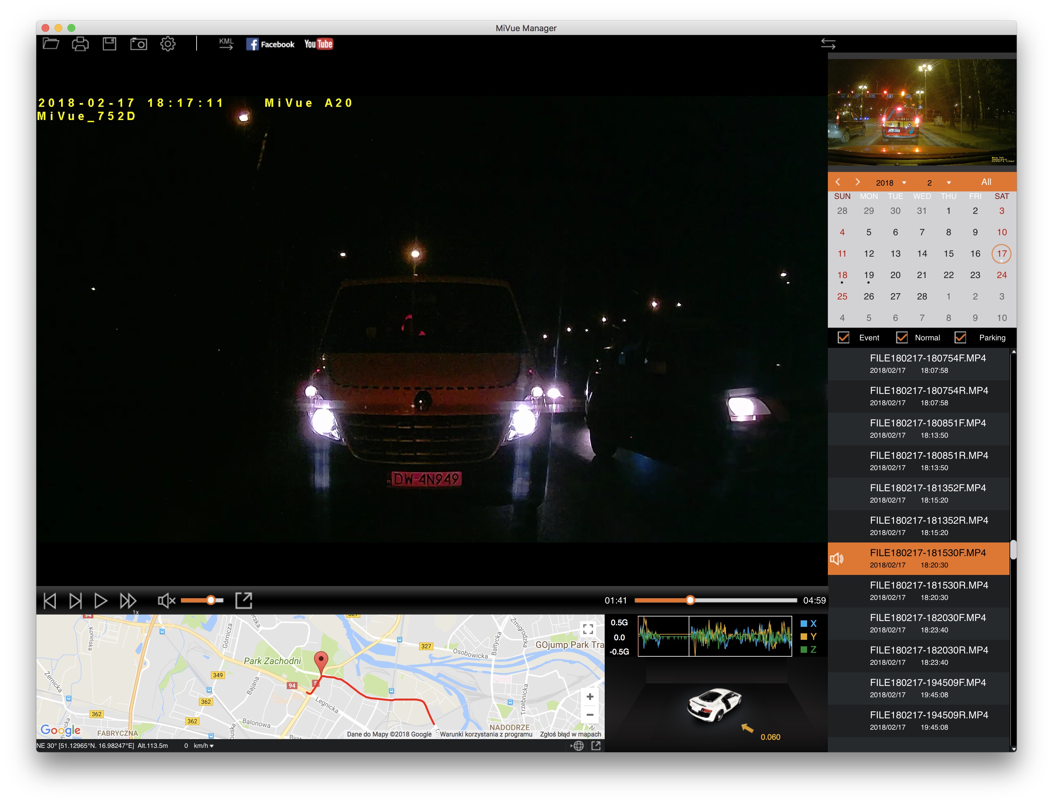Image resolution: width=1053 pixels, height=804 pixels.
Task: Click the preview thumbnail of rear camera
Action: point(922,113)
